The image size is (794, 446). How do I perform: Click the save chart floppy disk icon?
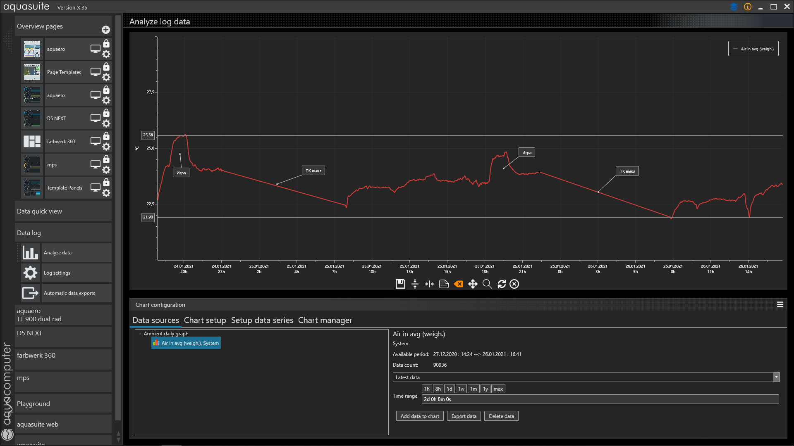[x=400, y=284]
